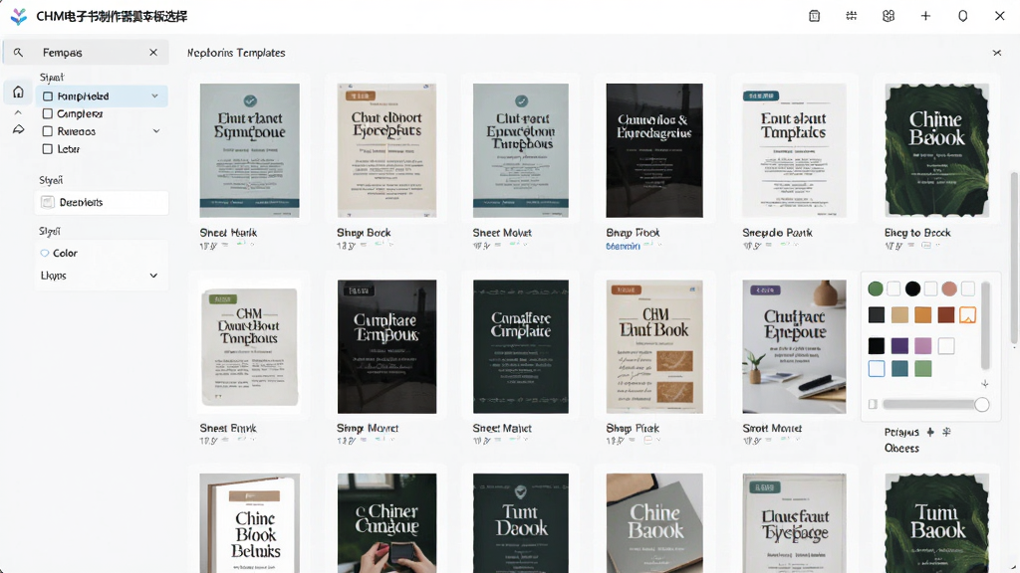Pick the green circle swatch
The width and height of the screenshot is (1020, 573).
pyautogui.click(x=876, y=288)
